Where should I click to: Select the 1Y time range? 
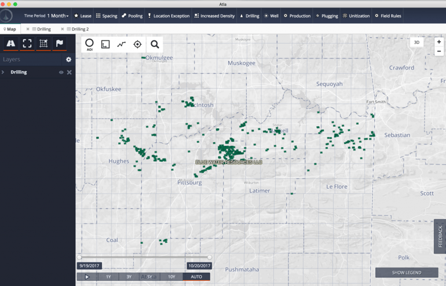(x=108, y=277)
